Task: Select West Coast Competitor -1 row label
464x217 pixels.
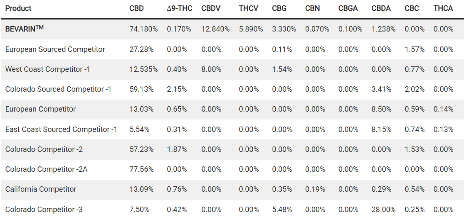Action: click(x=47, y=69)
